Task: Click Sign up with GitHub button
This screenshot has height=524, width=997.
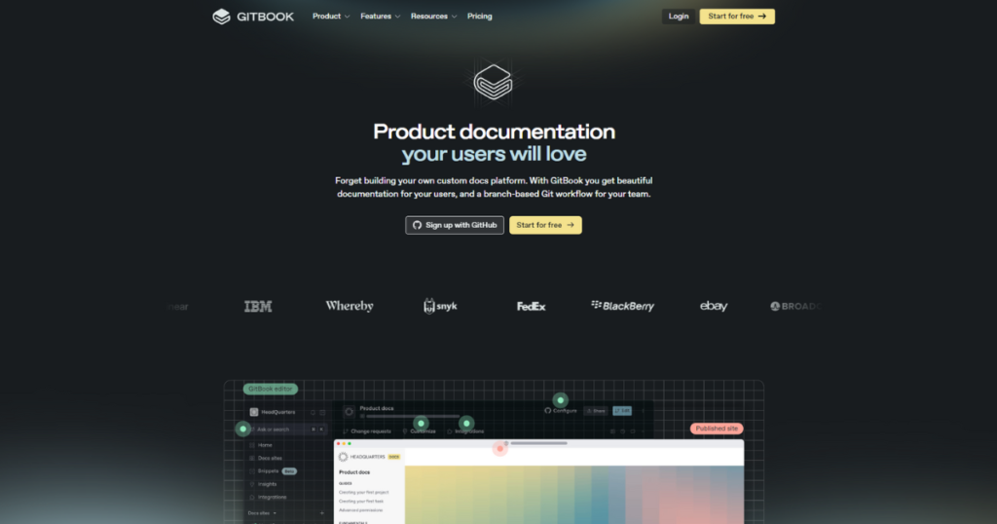Action: click(455, 225)
